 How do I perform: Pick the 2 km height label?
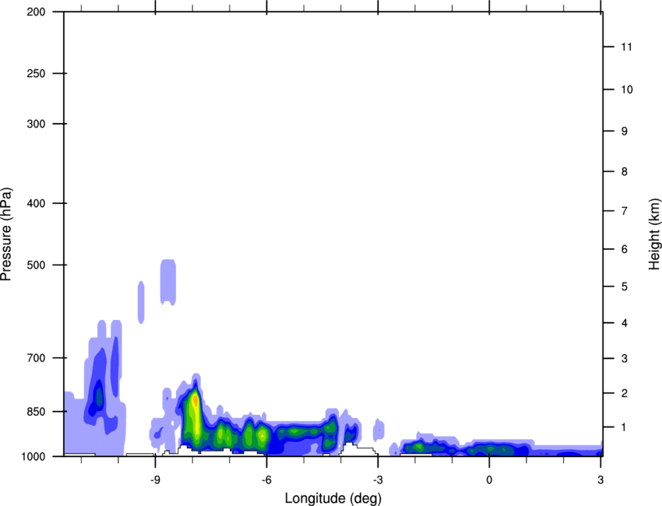pyautogui.click(x=625, y=393)
